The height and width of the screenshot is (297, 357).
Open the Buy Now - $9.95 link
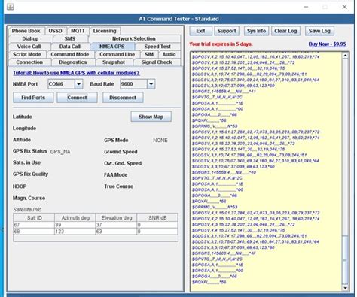tap(328, 44)
